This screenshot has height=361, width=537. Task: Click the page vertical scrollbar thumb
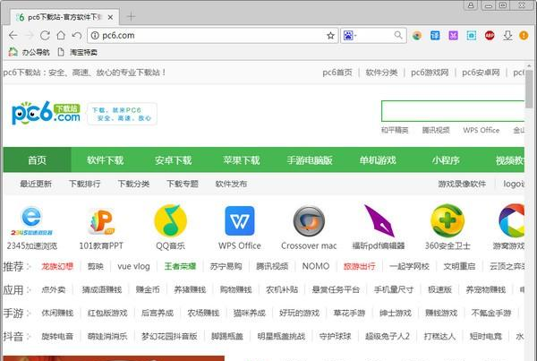point(530,89)
